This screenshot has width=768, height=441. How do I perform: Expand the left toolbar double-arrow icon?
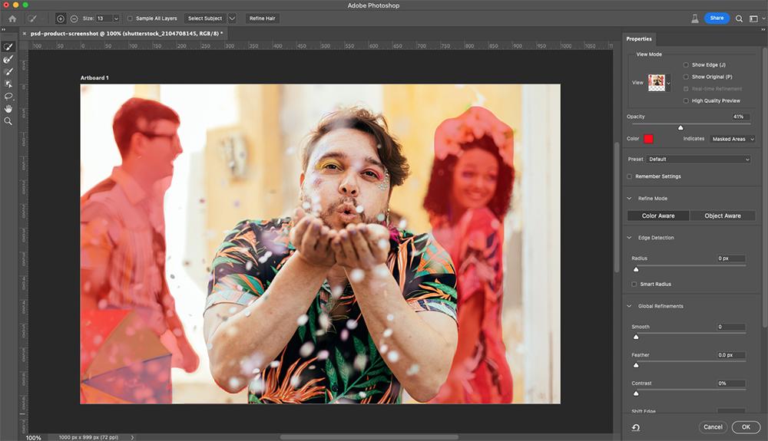3,30
